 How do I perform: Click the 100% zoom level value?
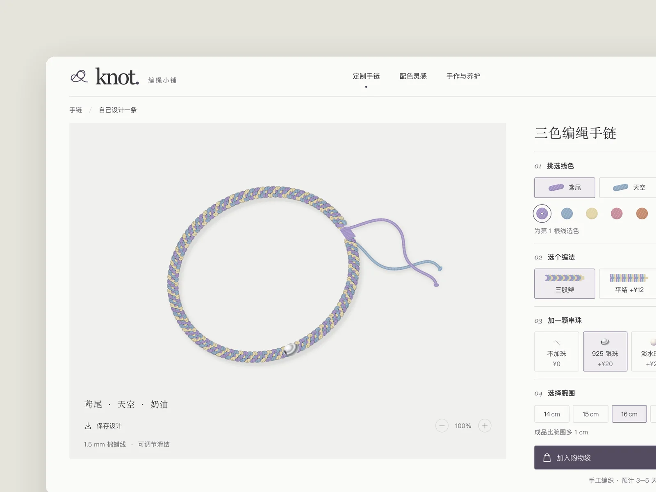463,426
